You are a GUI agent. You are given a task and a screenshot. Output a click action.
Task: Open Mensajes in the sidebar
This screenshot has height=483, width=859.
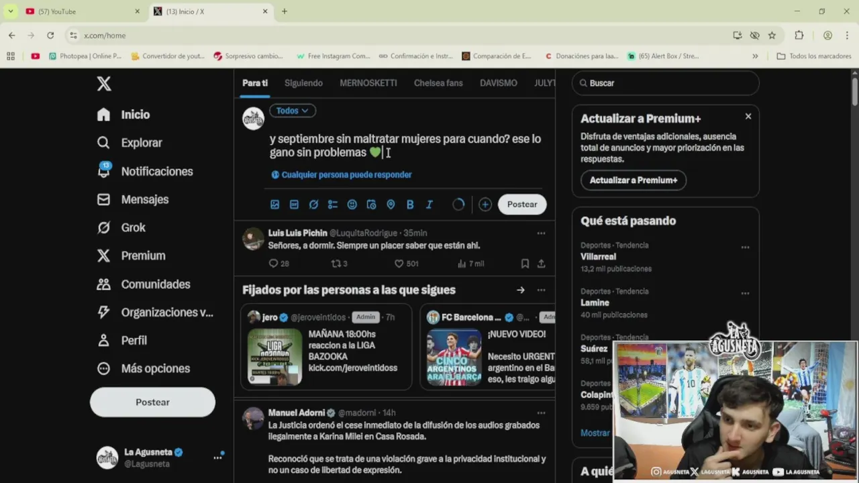click(132, 199)
